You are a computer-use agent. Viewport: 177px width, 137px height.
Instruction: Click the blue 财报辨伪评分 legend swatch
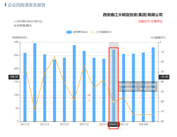pos(69,32)
